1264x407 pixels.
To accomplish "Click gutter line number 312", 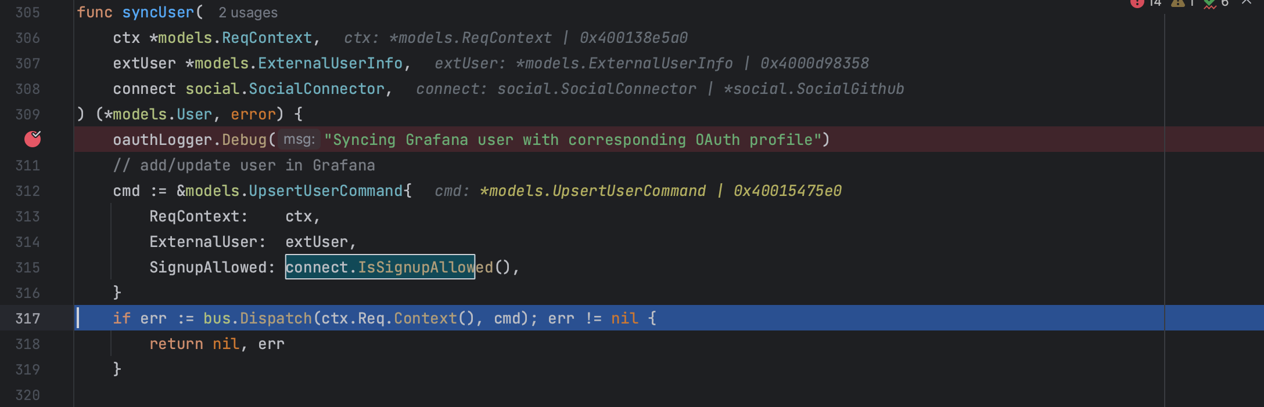I will [28, 191].
